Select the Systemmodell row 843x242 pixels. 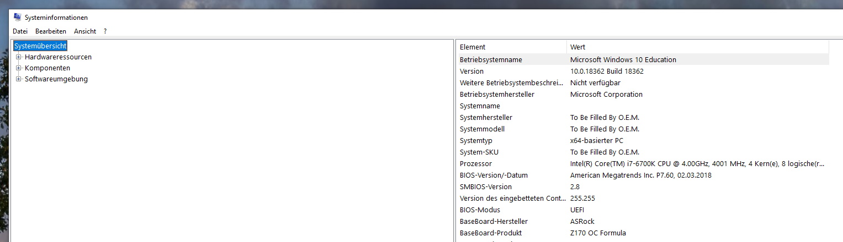click(643, 129)
